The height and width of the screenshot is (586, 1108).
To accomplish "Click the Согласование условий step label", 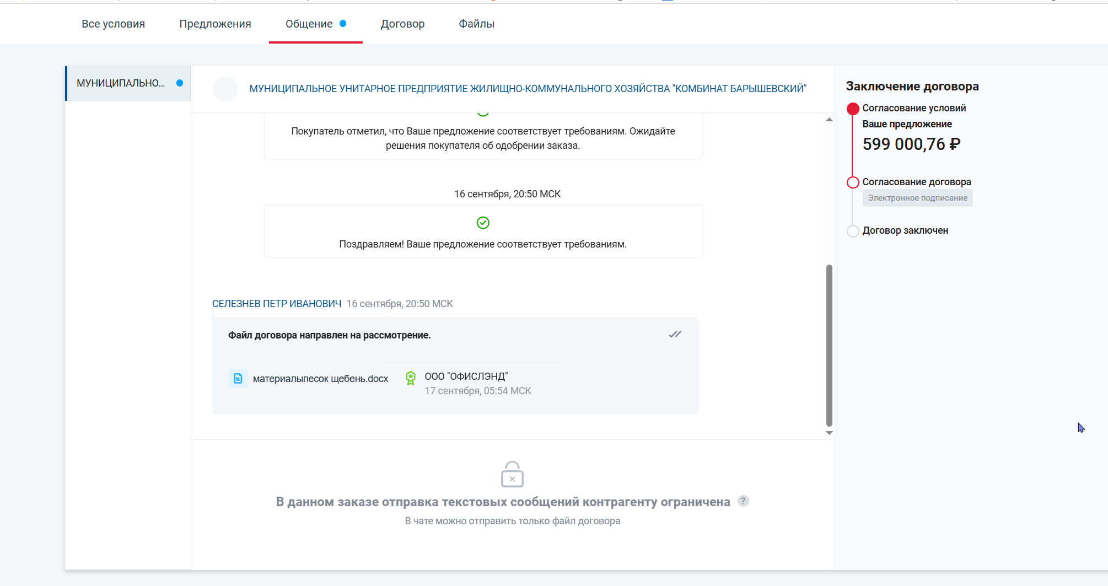I will point(914,108).
